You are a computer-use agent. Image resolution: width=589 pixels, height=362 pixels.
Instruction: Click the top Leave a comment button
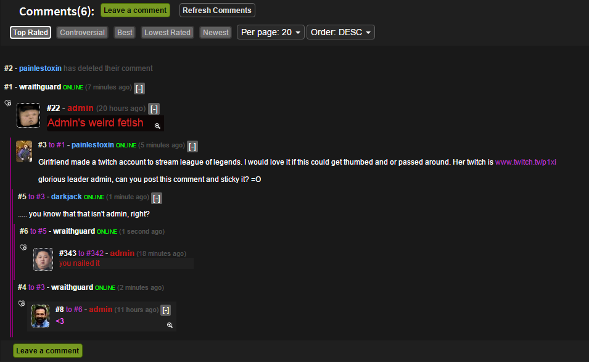(x=135, y=10)
